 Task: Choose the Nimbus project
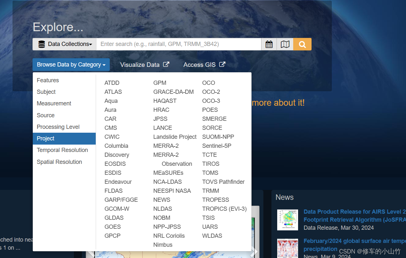pos(163,245)
